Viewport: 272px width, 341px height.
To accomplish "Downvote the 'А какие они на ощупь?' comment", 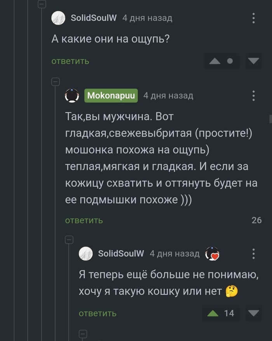I will [253, 61].
